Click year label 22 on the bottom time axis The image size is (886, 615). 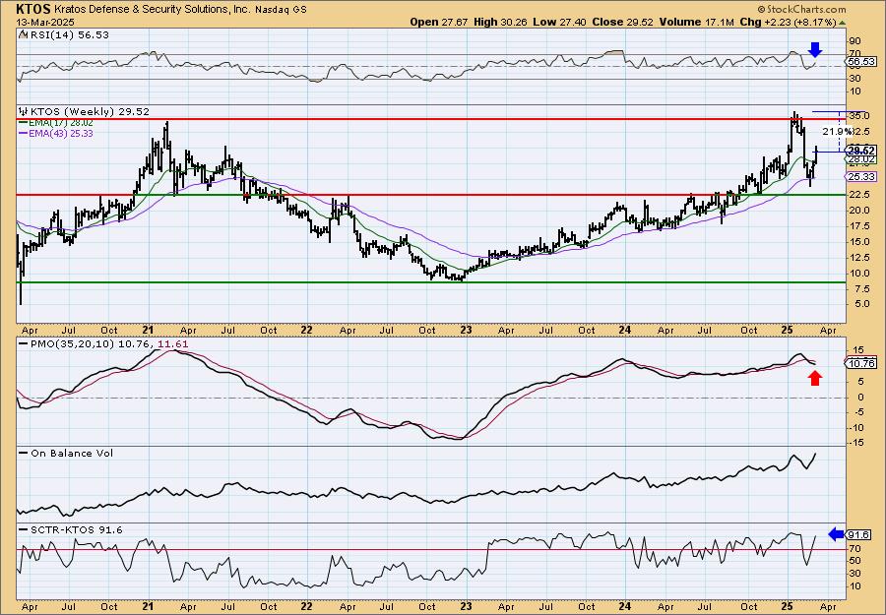pyautogui.click(x=306, y=606)
